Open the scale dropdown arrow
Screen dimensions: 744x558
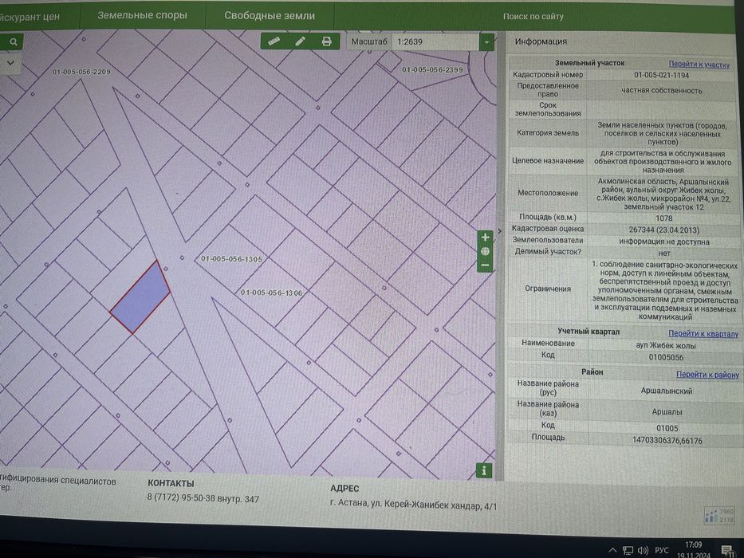click(486, 42)
